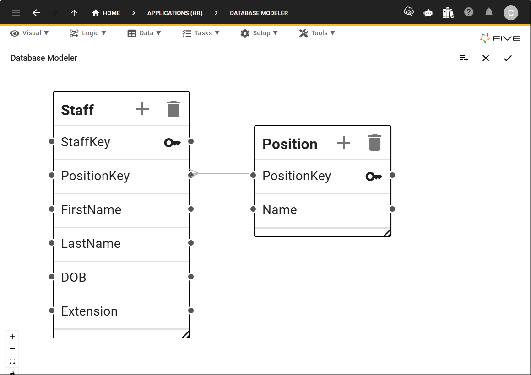Select the StaffKey field

(121, 143)
